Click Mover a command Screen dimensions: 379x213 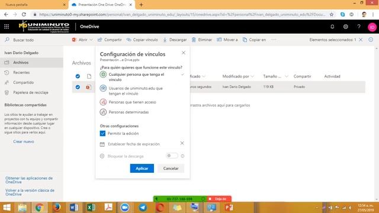(x=227, y=40)
